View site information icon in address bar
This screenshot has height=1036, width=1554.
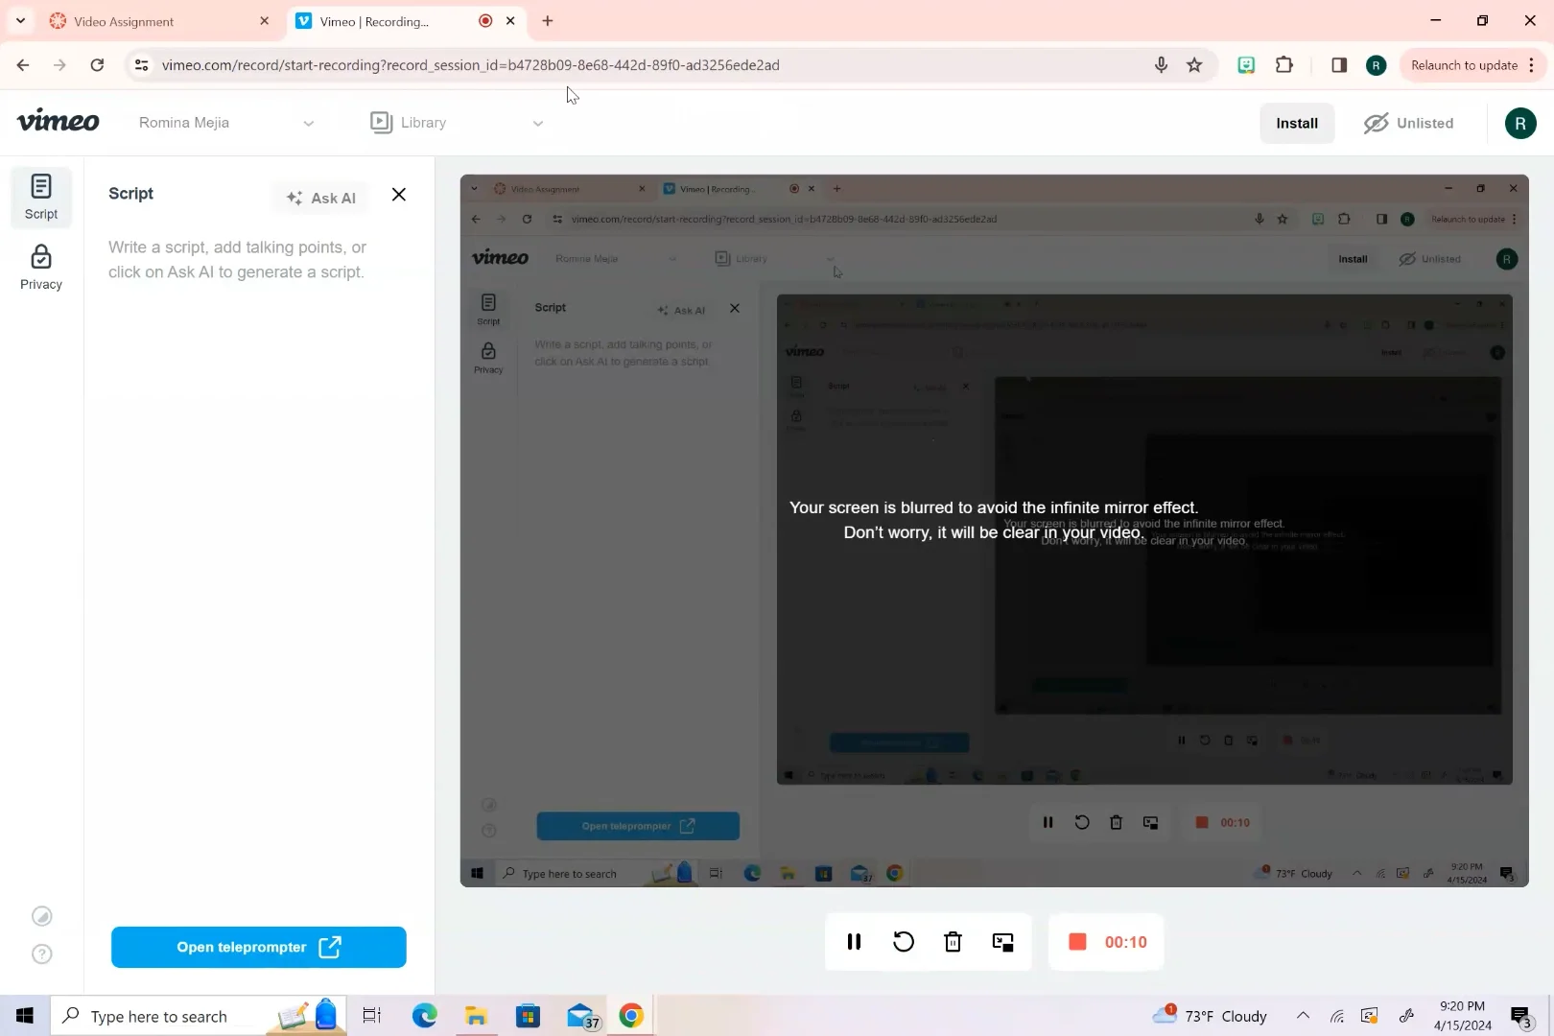[141, 65]
